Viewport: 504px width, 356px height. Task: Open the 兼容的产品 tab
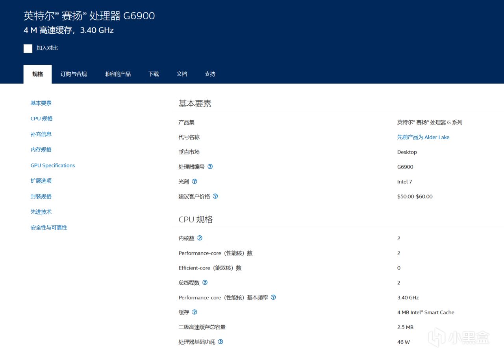[x=118, y=74]
